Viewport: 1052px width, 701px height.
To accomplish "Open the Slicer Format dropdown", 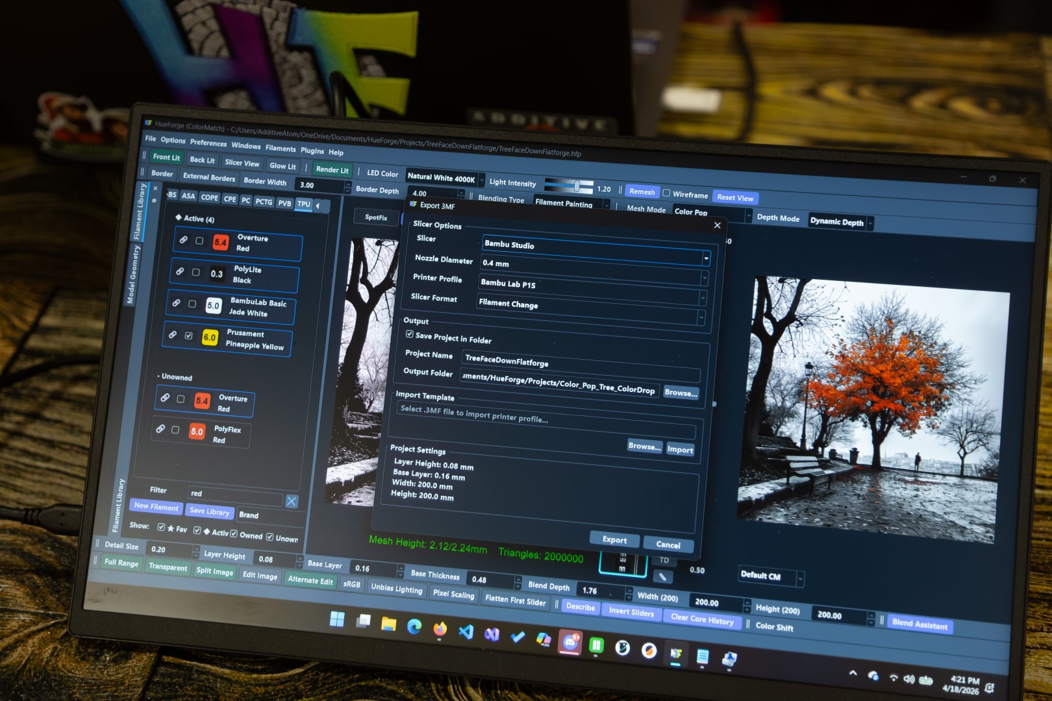I will 590,310.
